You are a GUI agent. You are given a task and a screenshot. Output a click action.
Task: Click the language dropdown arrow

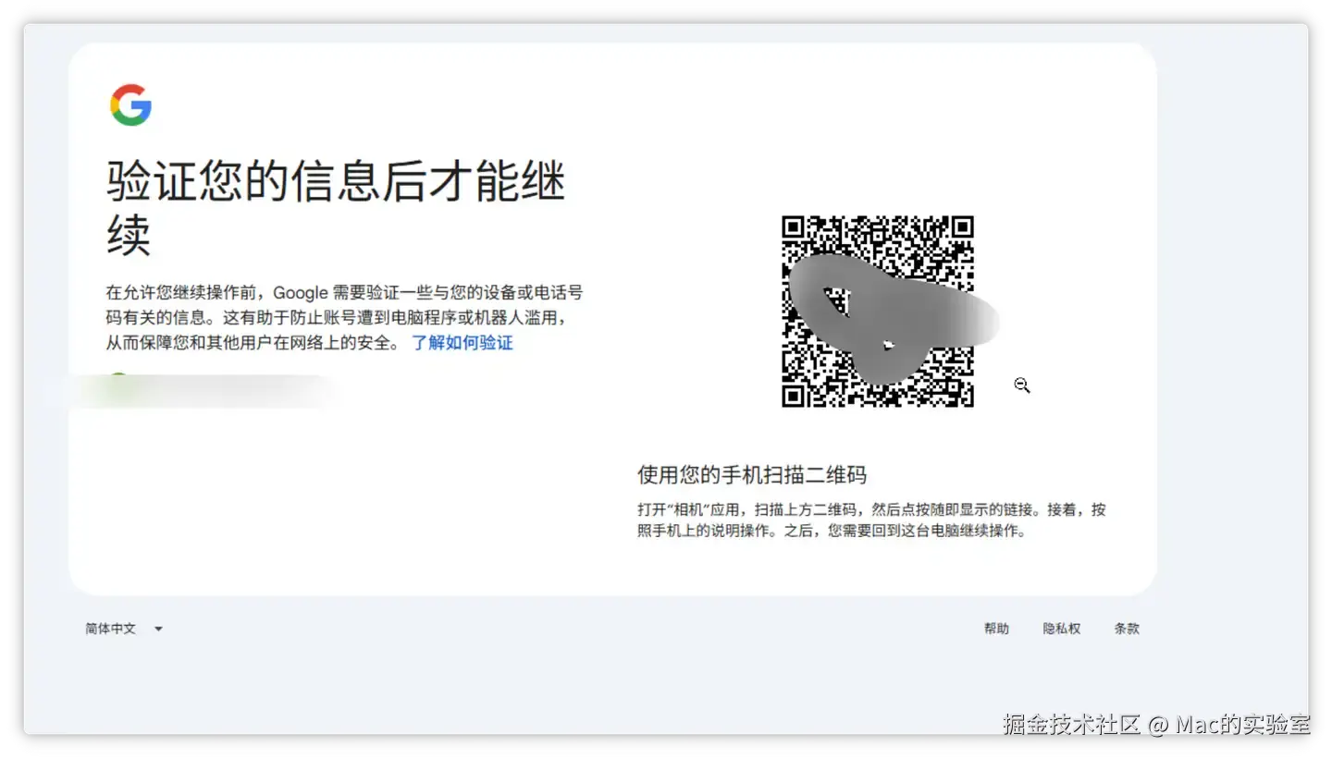pos(158,630)
